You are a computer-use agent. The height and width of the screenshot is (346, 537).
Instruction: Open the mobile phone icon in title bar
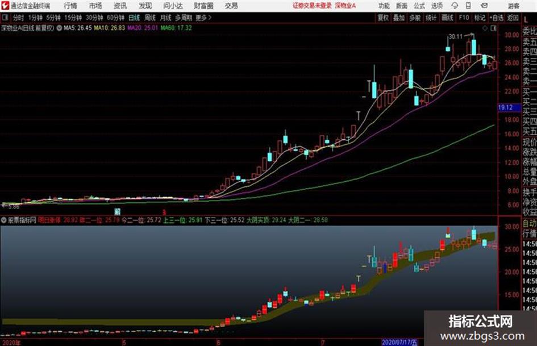[468, 6]
